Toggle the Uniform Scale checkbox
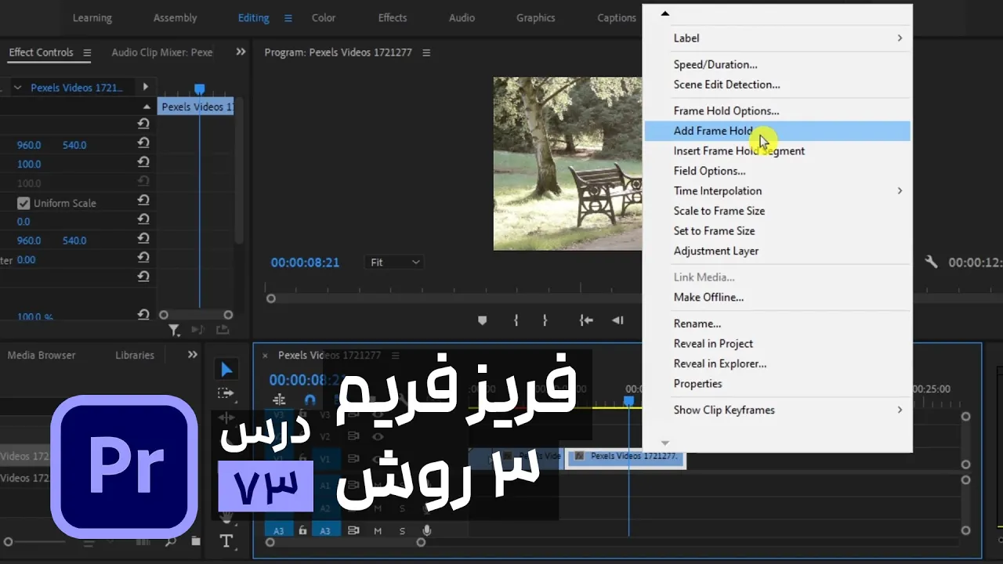 pos(24,203)
